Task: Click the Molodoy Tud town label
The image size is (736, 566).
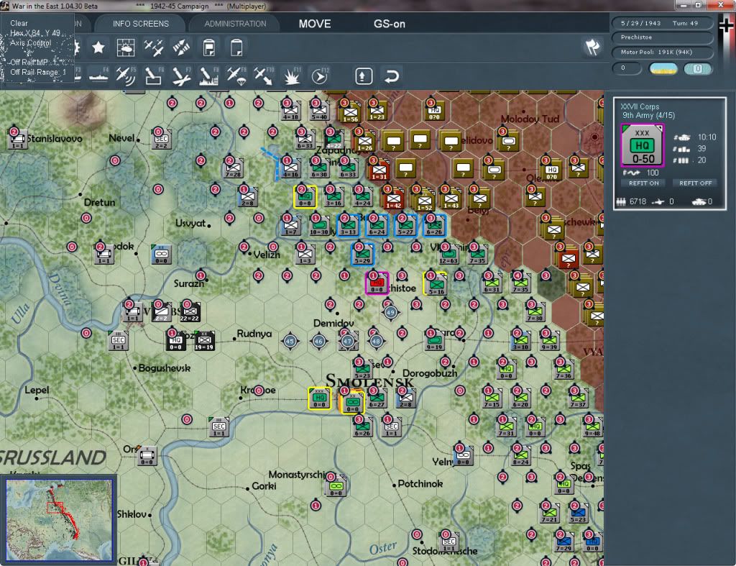Action: point(530,119)
